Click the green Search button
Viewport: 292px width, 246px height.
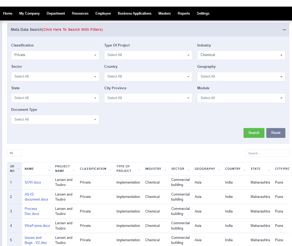(x=254, y=133)
